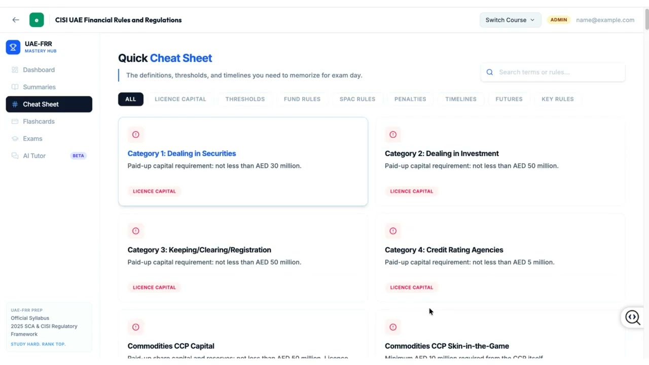The height and width of the screenshot is (365, 649).
Task: Click the back arrow icon
Action: click(16, 20)
